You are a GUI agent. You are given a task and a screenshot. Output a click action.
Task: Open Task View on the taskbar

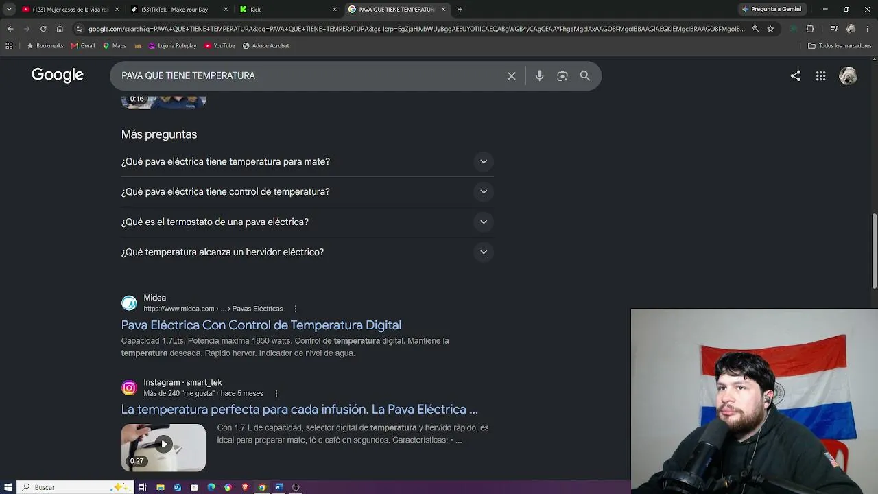[143, 487]
